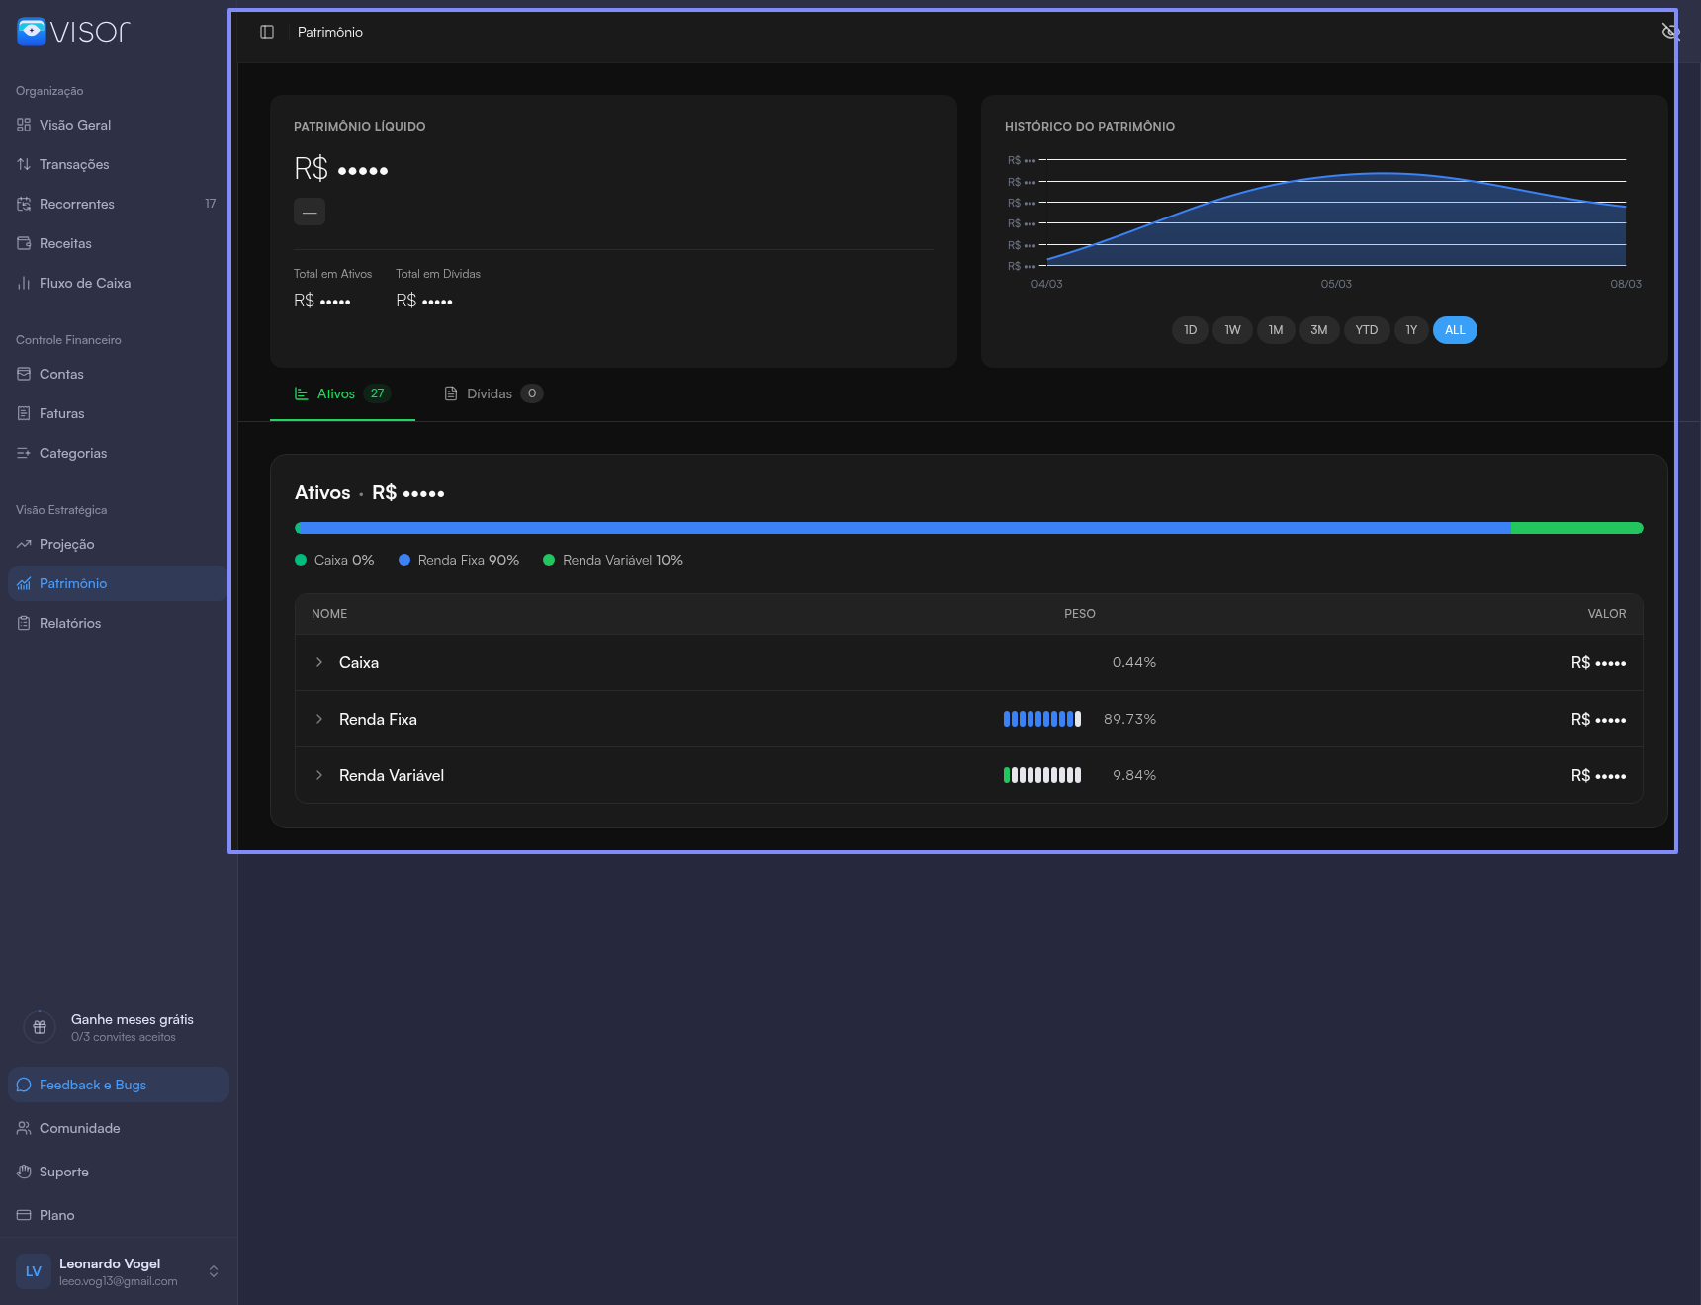Select the YTD time range
Screen dimensions: 1701x1305
pos(1366,330)
